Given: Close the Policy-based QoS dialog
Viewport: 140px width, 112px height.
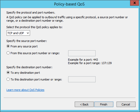Looking at the screenshot, I should point(135,3).
